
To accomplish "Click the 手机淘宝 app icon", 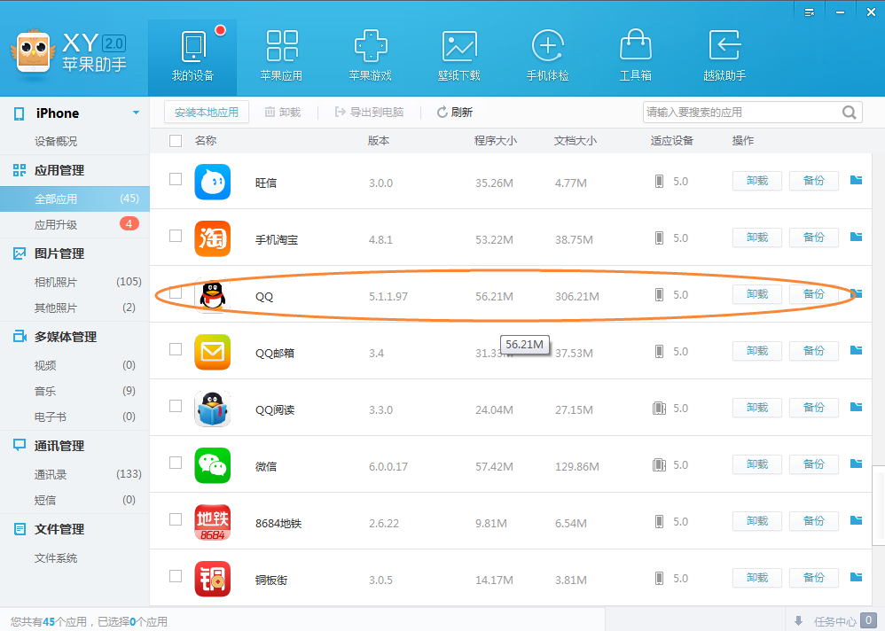I will pos(213,238).
